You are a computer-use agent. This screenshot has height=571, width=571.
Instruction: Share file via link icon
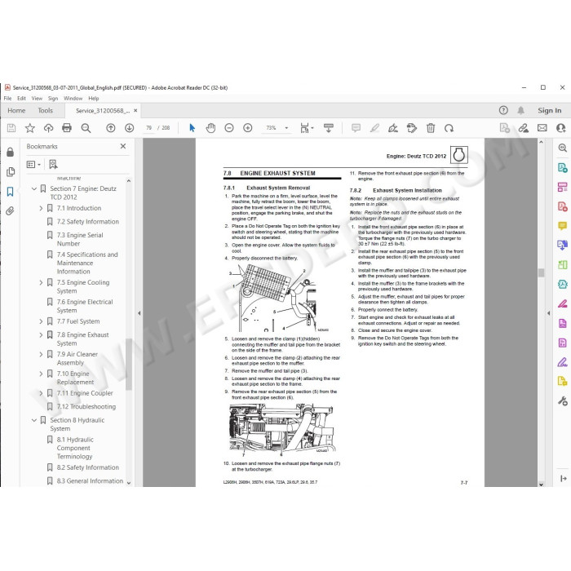(x=524, y=128)
